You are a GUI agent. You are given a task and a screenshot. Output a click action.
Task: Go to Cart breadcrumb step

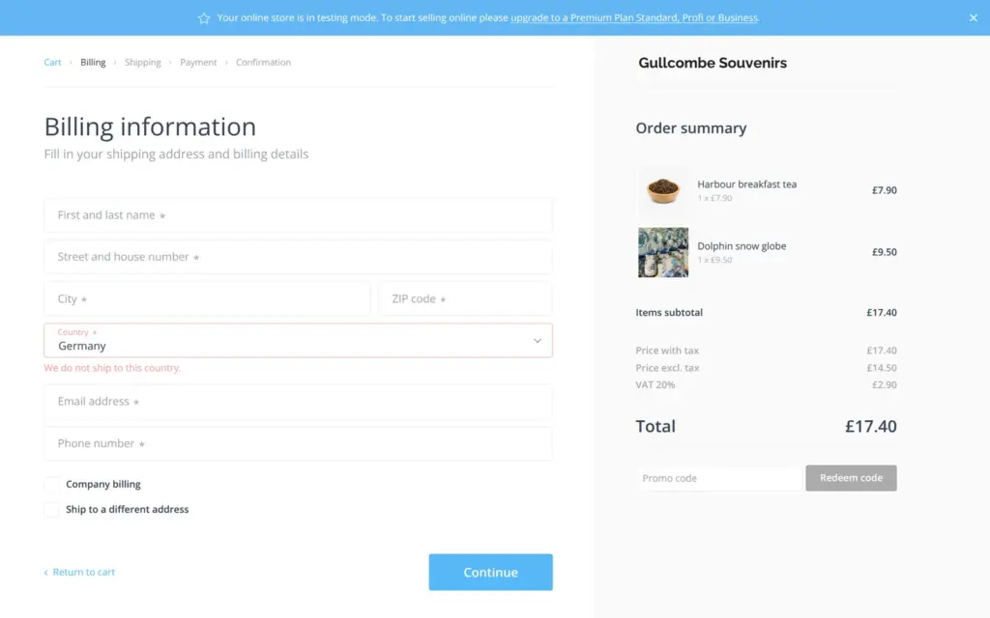click(52, 62)
